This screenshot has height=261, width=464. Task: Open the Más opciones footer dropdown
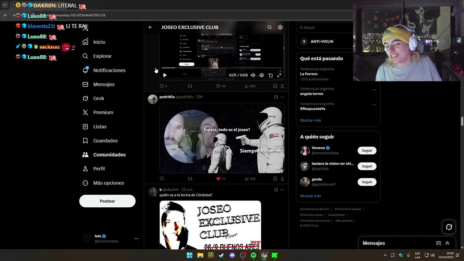[x=345, y=221]
